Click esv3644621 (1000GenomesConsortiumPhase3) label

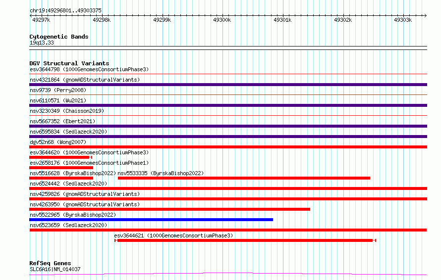click(173, 235)
